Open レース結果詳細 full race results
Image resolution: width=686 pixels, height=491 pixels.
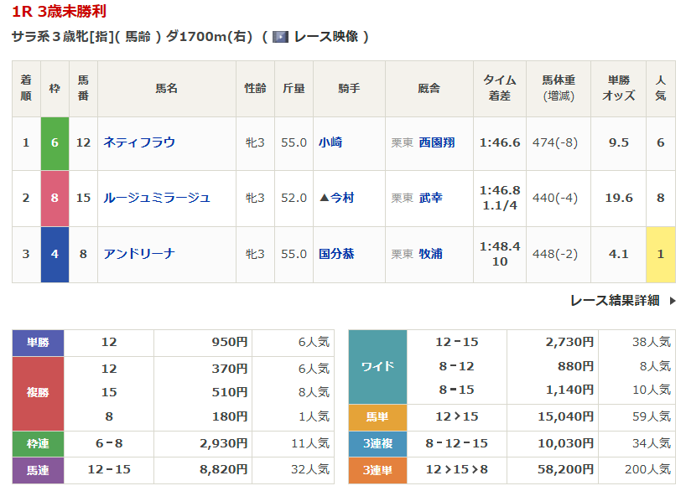click(x=614, y=301)
